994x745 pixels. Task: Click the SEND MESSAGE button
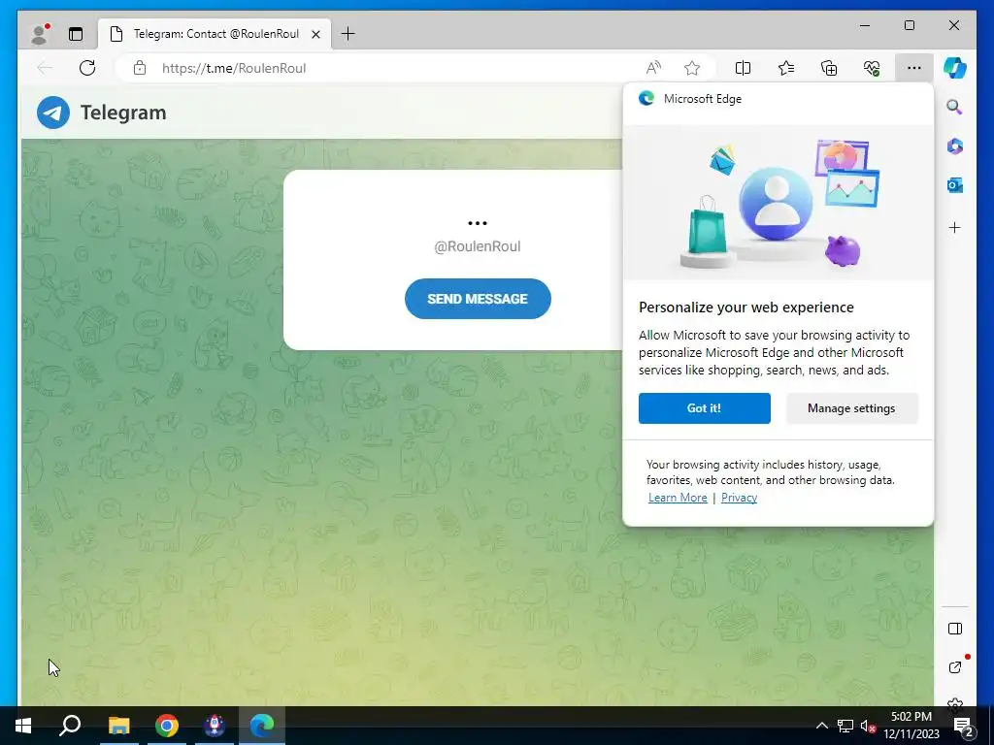[478, 299]
